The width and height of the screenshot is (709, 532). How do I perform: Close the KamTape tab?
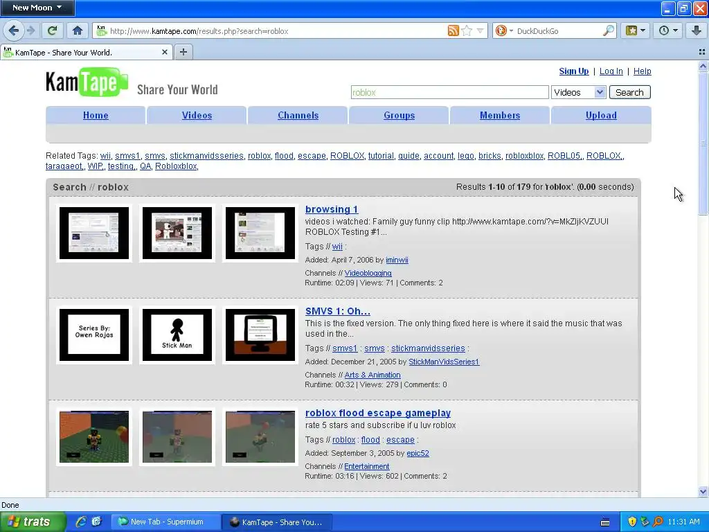click(165, 52)
